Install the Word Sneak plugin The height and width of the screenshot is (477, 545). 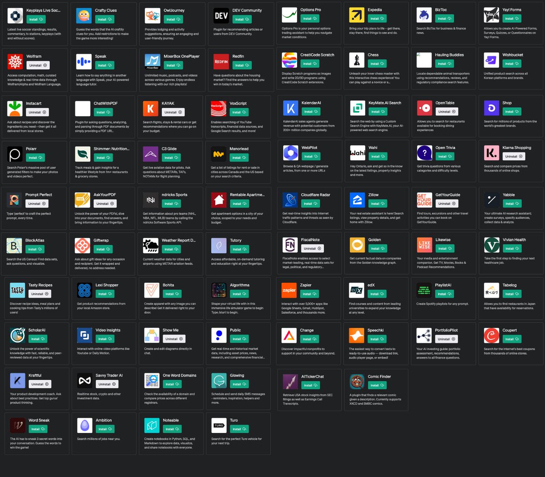38,429
